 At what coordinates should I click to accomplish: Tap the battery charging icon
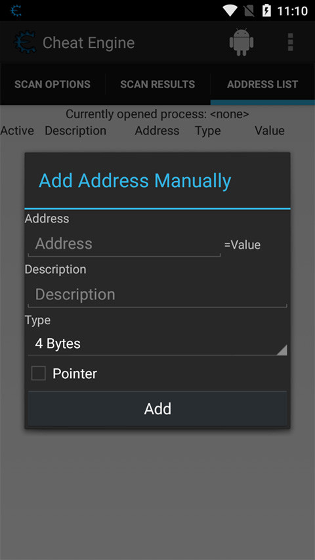coord(266,11)
